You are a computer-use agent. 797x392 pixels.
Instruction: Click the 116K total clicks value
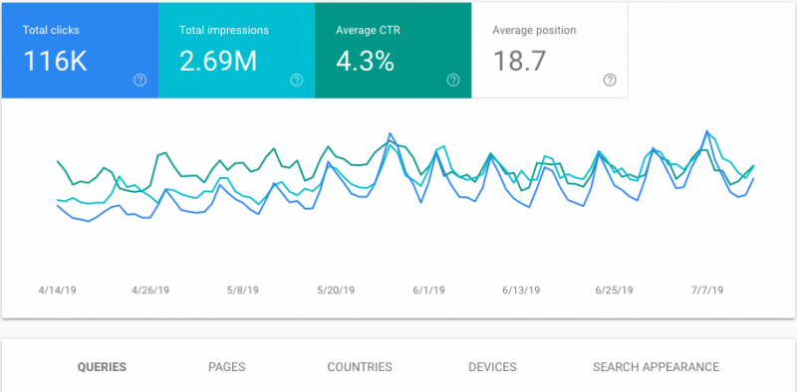[55, 62]
